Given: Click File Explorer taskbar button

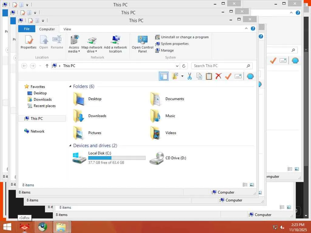Looking at the screenshot, I should click(x=61, y=227).
